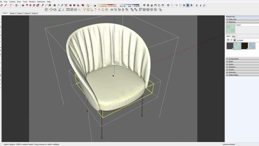The width and height of the screenshot is (259, 146).
Task: Expand the Components panel
Action: 242,59
